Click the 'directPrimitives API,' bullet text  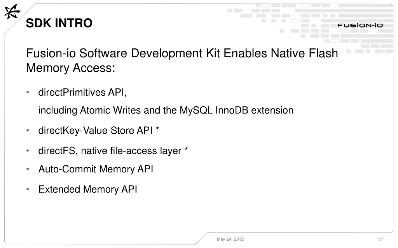click(x=82, y=92)
